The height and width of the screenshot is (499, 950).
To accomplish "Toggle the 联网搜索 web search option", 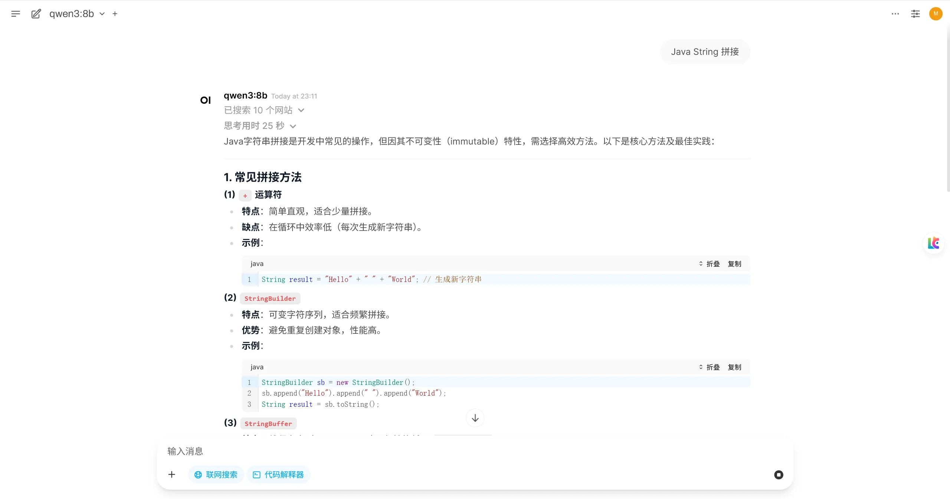I will click(x=216, y=475).
